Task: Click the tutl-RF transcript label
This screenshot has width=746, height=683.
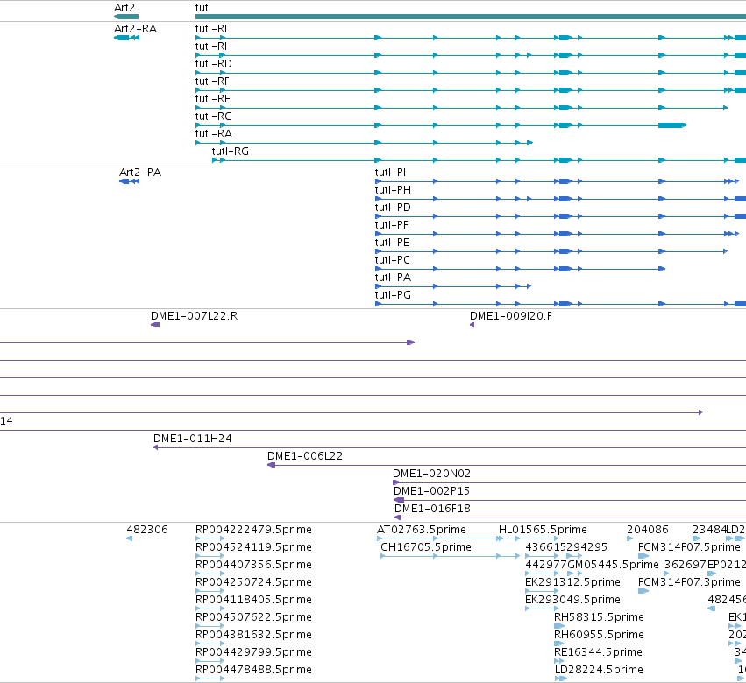Action: (212, 81)
